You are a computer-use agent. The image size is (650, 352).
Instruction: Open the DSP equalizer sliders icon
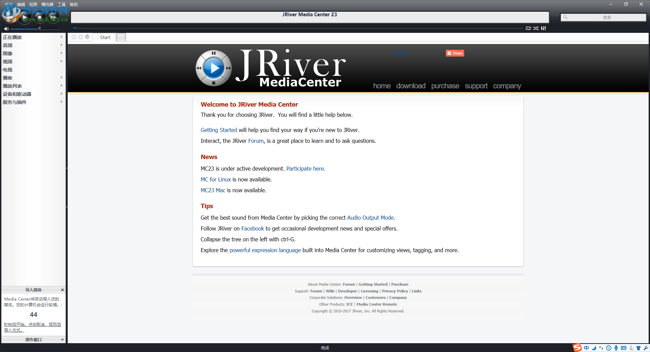point(543,28)
